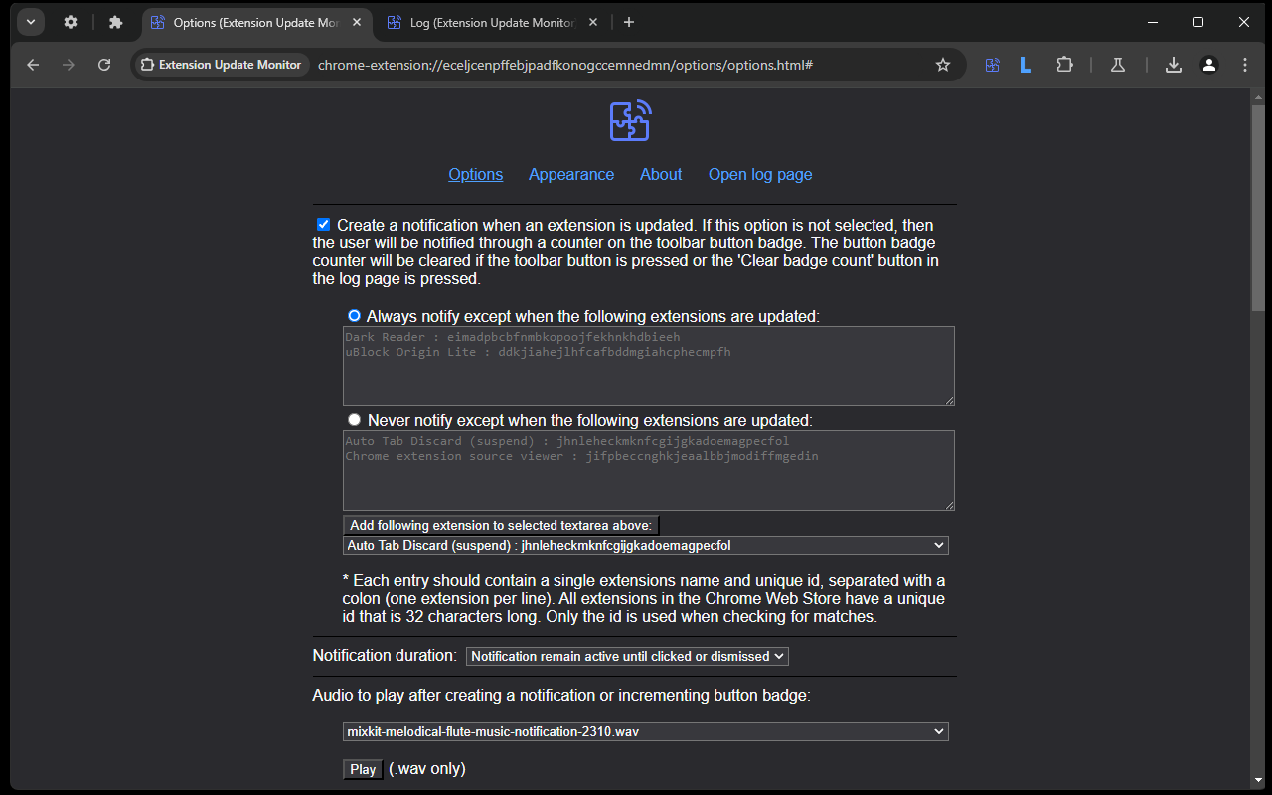
Task: Select the pinned settings gear tab
Action: (71, 22)
